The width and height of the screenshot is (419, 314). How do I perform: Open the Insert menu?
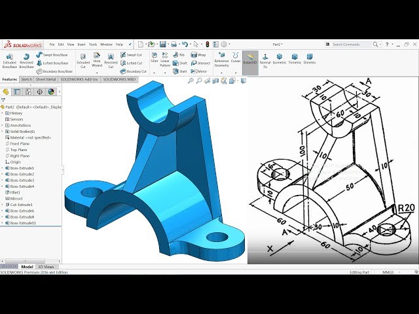click(81, 44)
